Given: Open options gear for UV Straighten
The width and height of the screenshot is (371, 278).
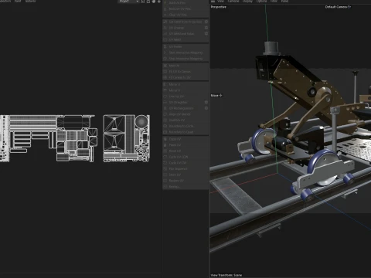Looking at the screenshot, I should tap(206, 103).
